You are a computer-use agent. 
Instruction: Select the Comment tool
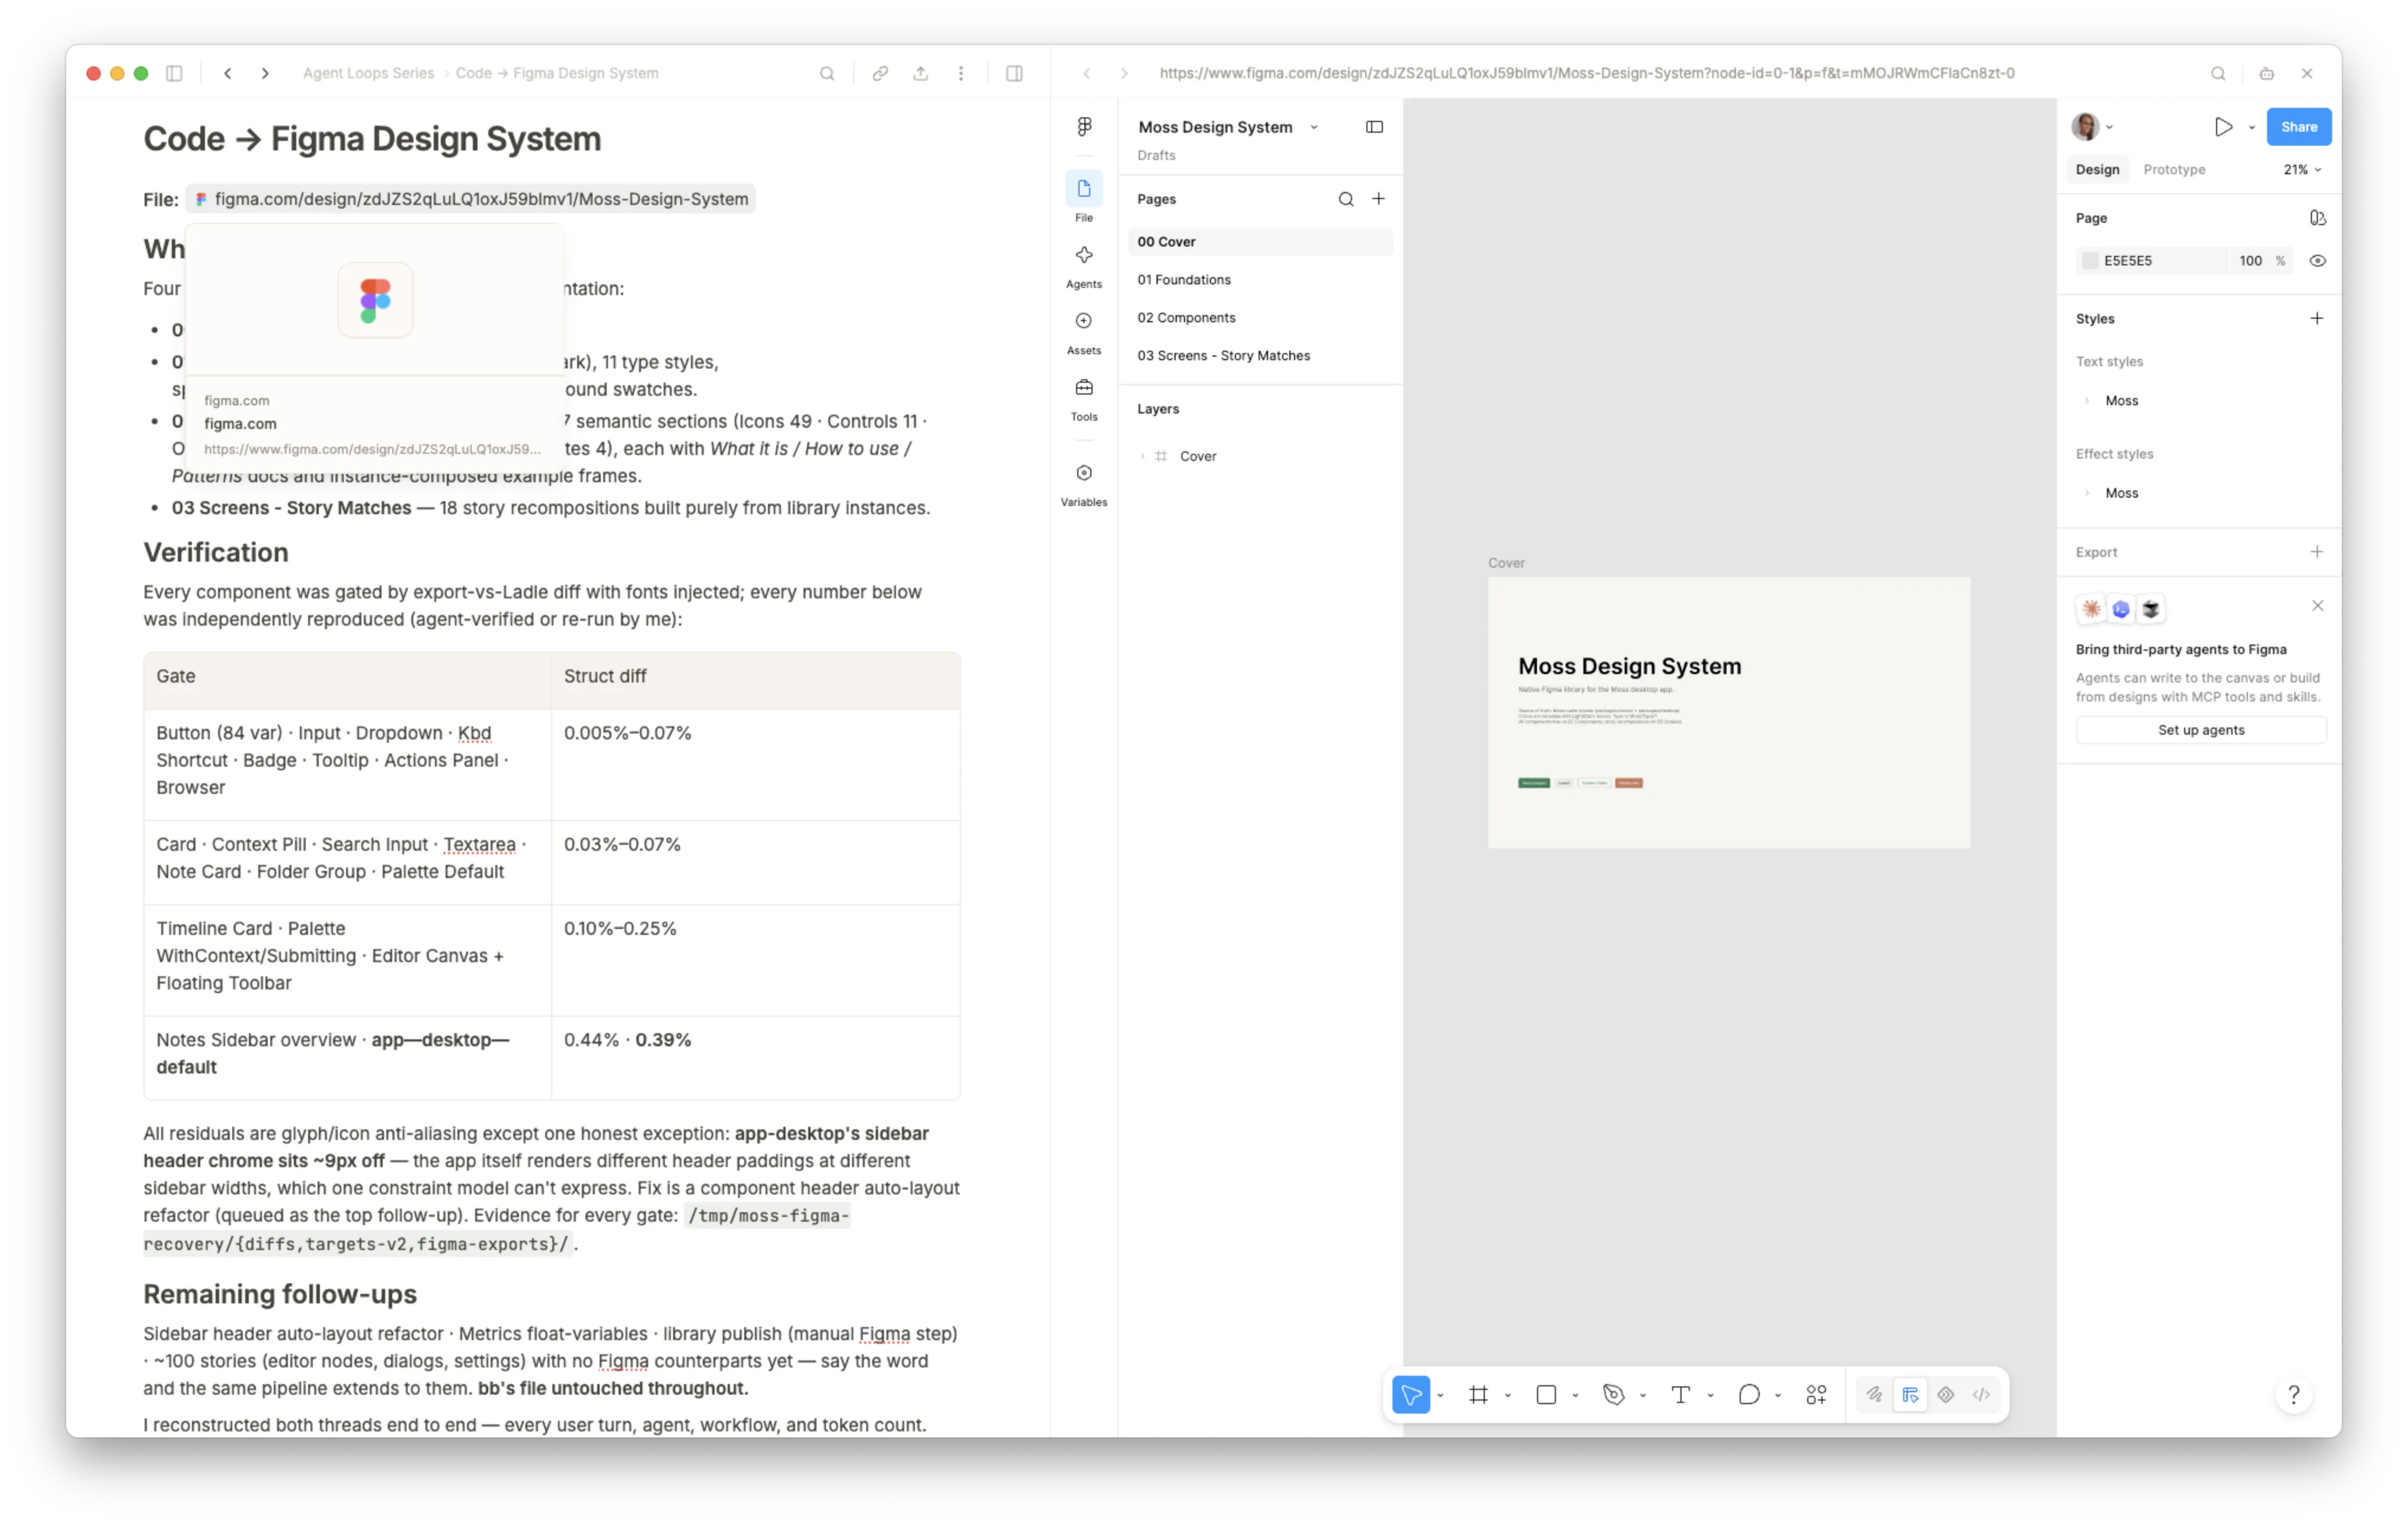pos(1748,1394)
